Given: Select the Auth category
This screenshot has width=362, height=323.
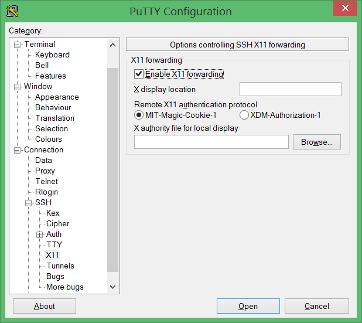Looking at the screenshot, I should coord(53,234).
